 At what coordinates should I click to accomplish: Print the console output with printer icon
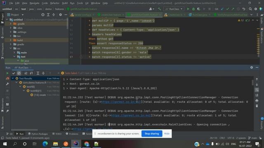257,100
